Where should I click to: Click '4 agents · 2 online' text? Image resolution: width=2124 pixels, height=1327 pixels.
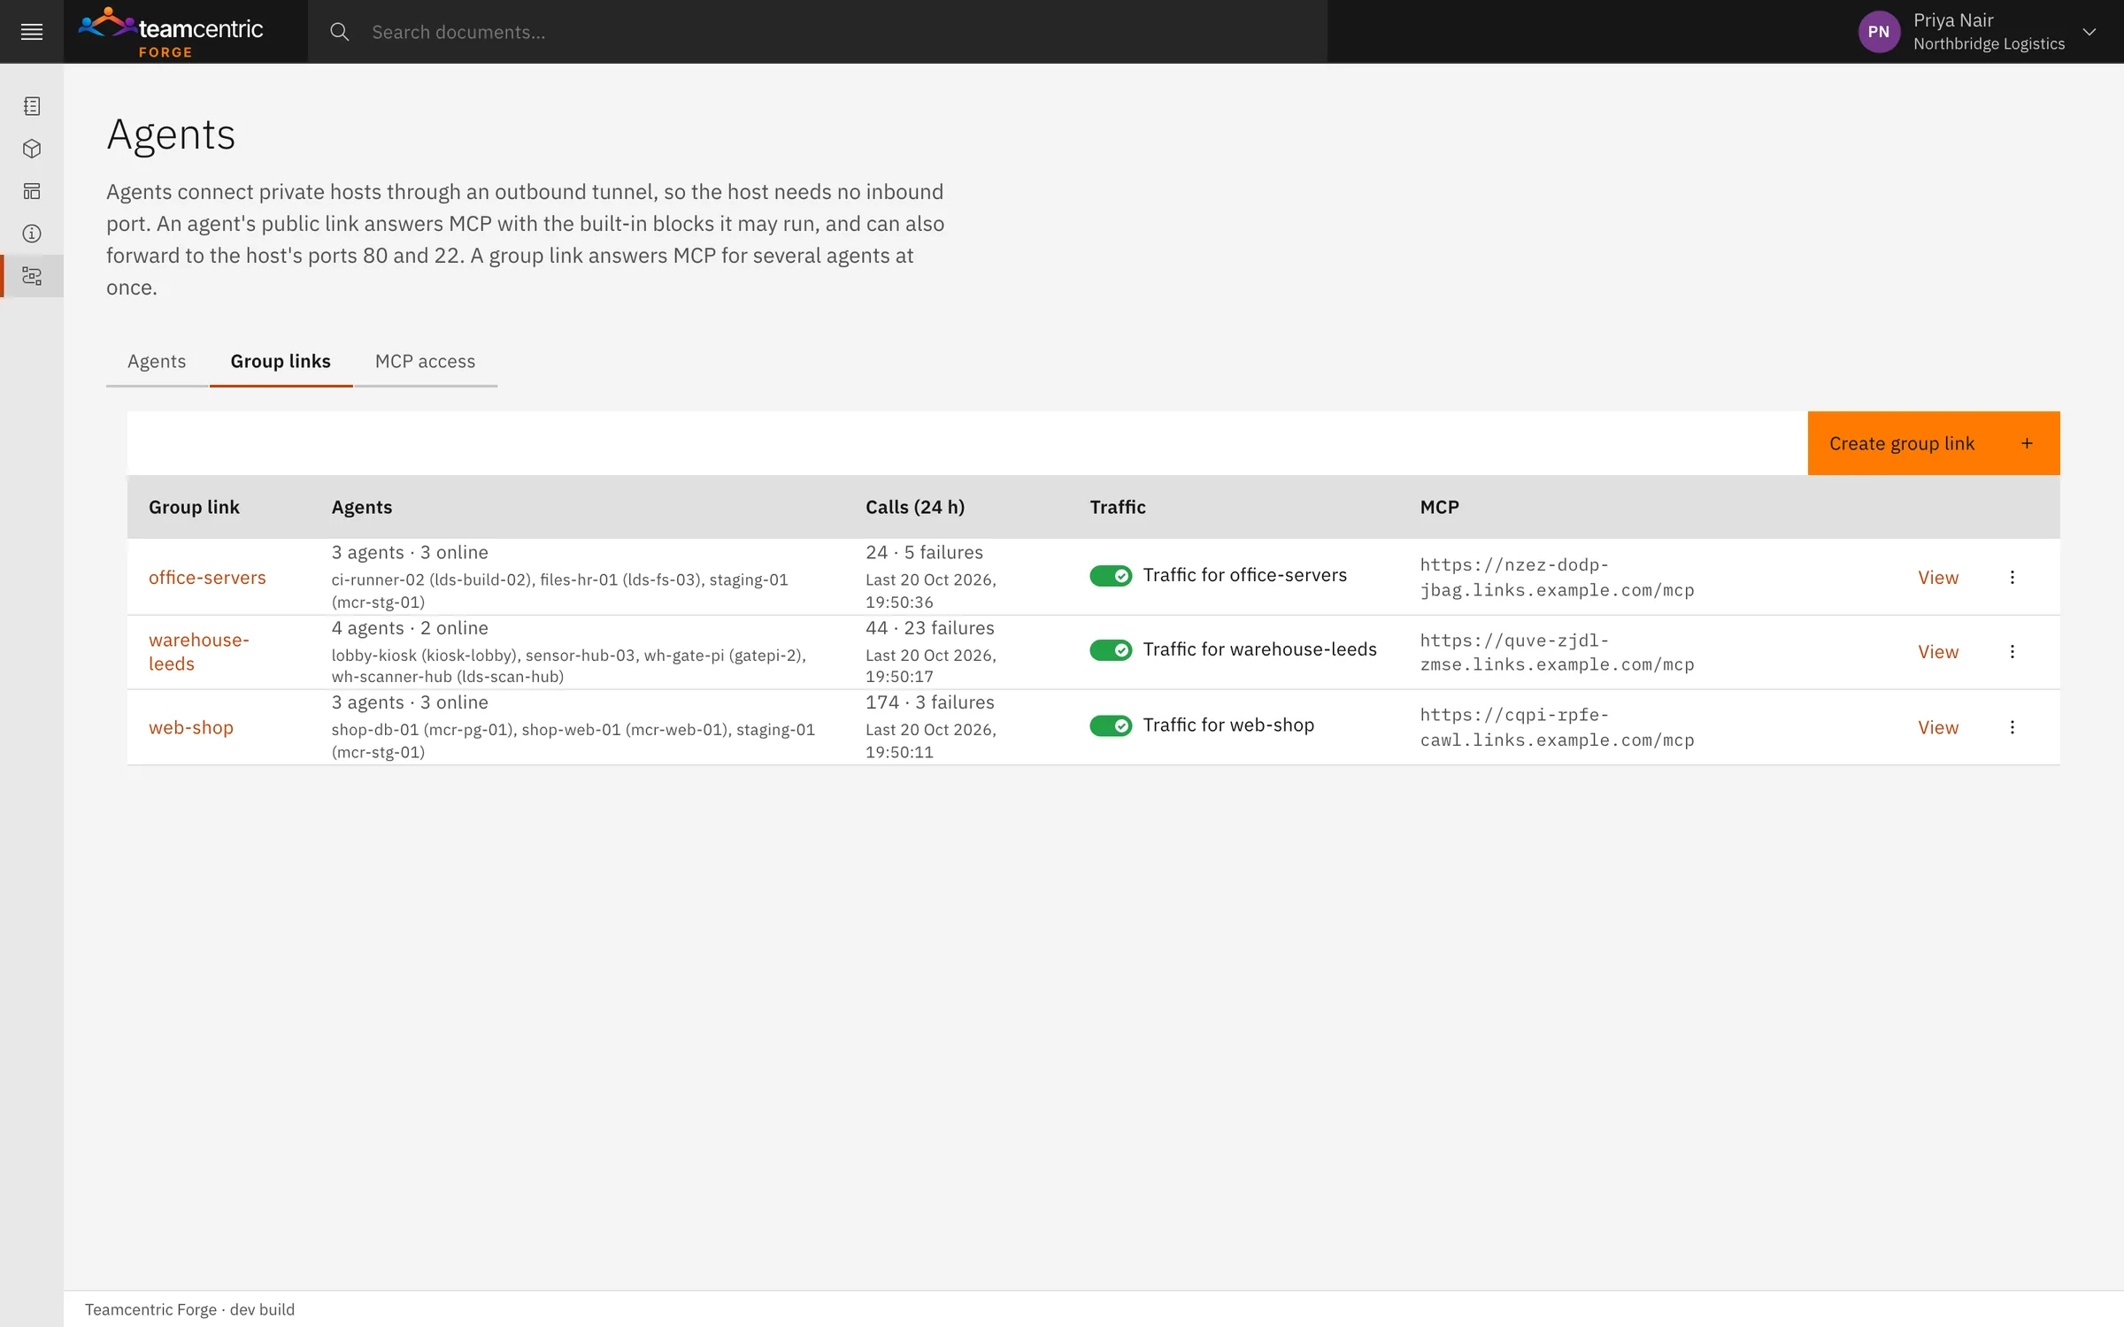[410, 628]
